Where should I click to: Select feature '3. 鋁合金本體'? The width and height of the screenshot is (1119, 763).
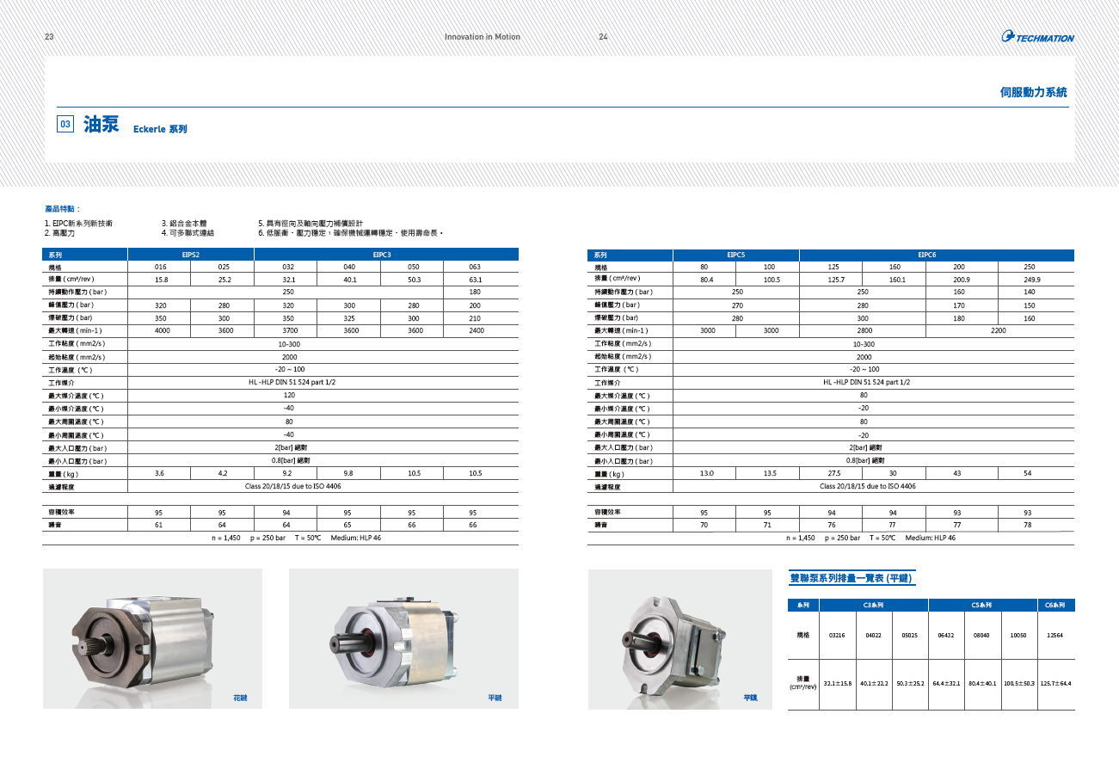coord(184,223)
